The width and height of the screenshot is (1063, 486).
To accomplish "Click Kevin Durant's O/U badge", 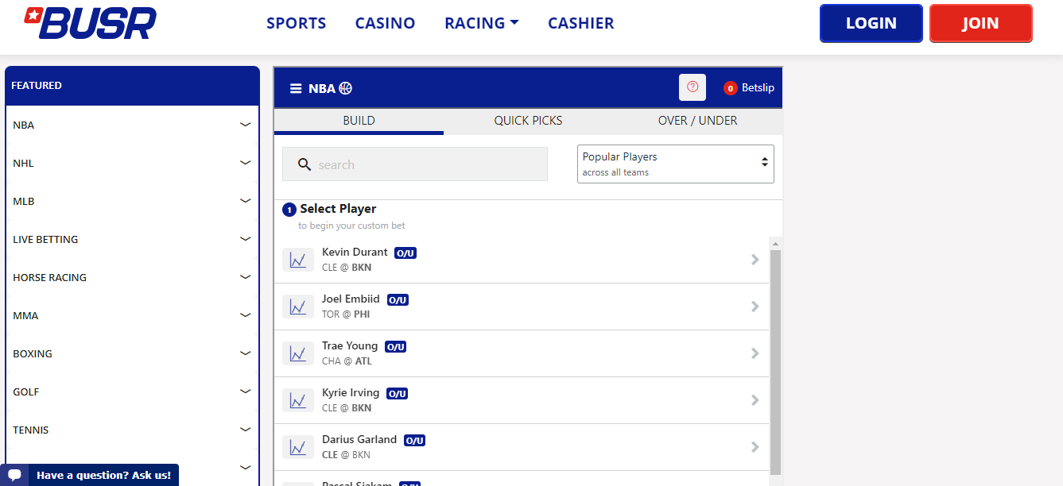I will pos(405,253).
